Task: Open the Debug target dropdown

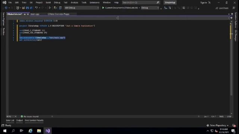Action: [150, 8]
